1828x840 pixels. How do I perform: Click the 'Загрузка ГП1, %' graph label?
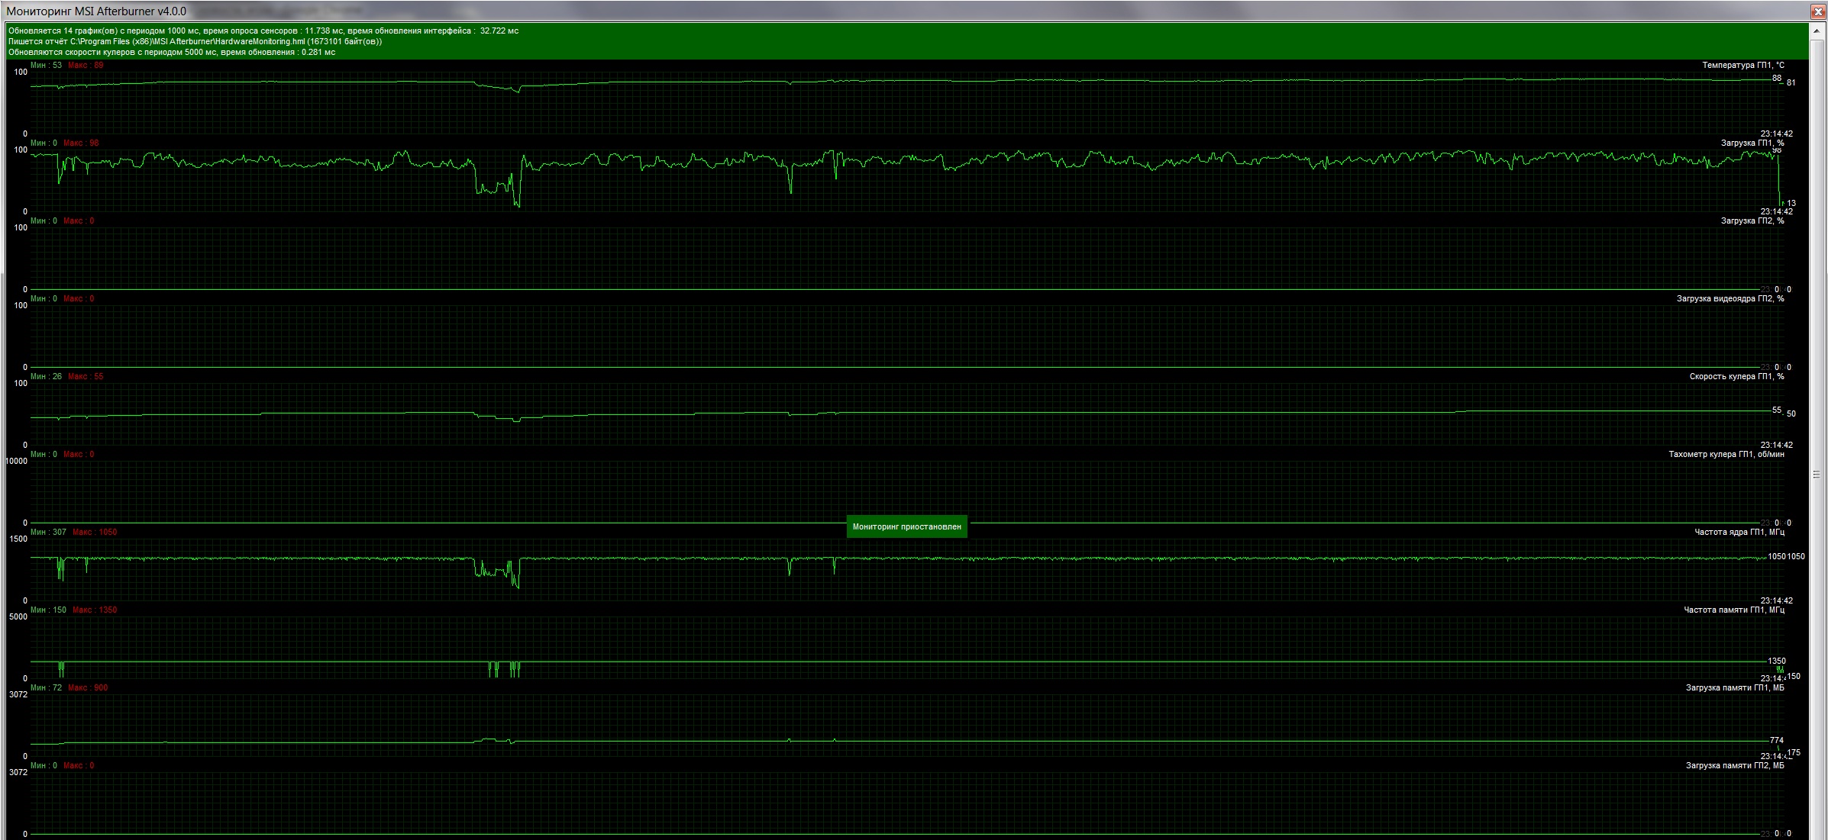click(x=1752, y=143)
